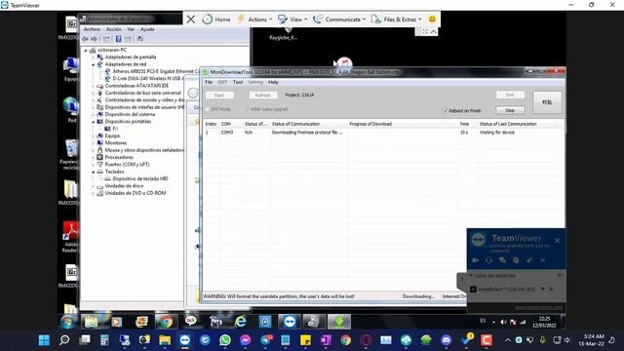624x351 pixels.
Task: Toggle SMT Mode option
Action: (x=208, y=109)
